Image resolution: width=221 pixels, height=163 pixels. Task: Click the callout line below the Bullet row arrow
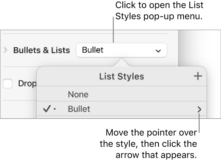(x=199, y=123)
